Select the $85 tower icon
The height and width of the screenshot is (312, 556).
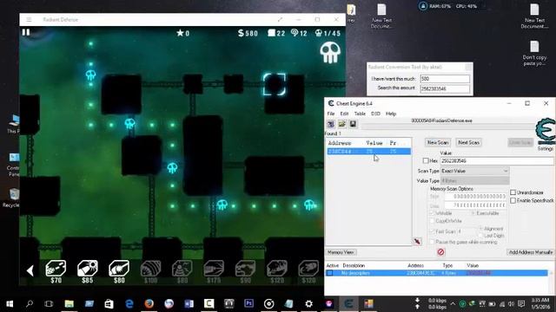[x=87, y=271]
